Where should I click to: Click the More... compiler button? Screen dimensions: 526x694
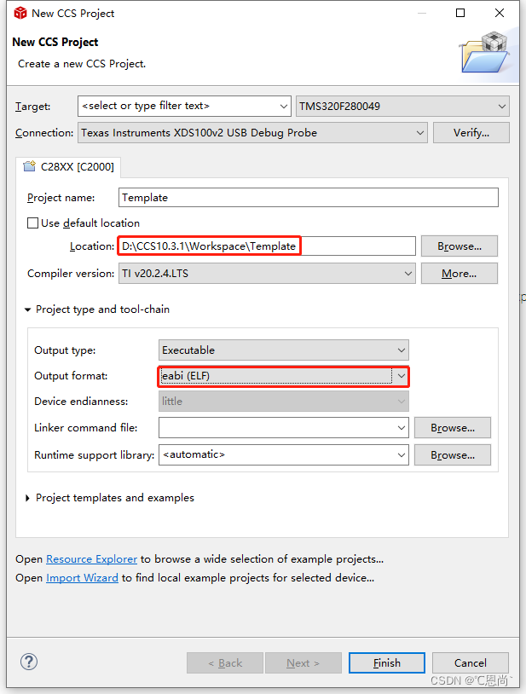pos(460,274)
